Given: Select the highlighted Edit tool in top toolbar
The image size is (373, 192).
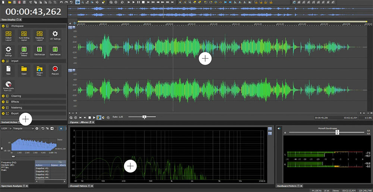Looking at the screenshot, I should pyautogui.click(x=78, y=2).
